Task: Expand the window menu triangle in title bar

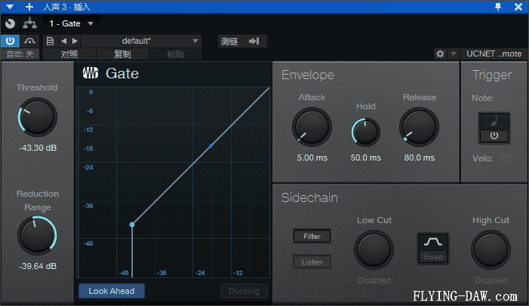Action: 10,6
